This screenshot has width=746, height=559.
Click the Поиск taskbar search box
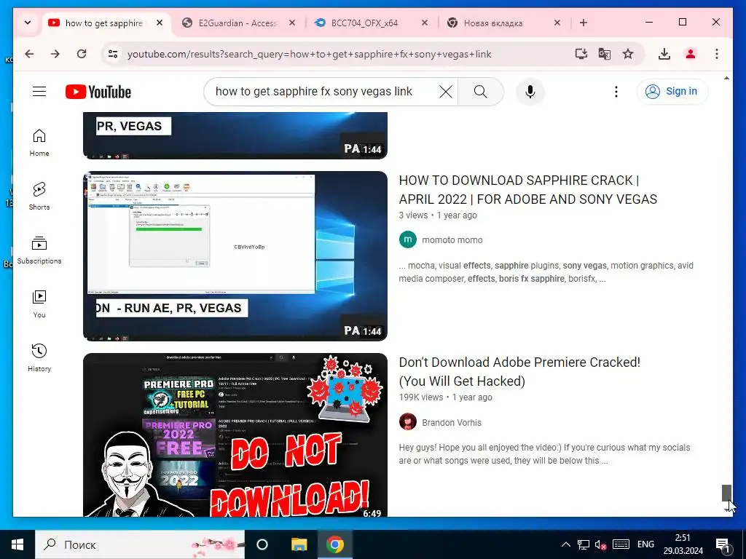tap(140, 544)
